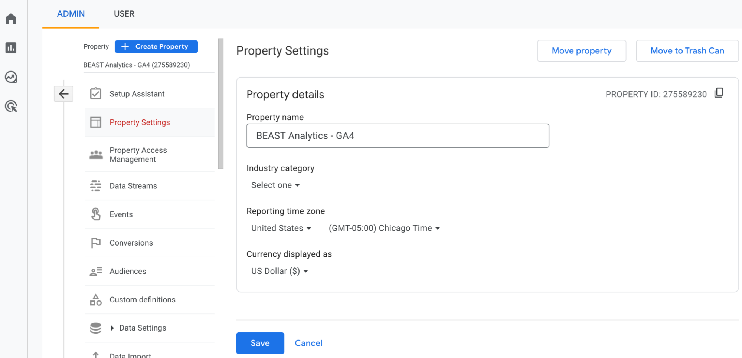Open the Industry category dropdown
This screenshot has width=742, height=358.
[x=275, y=185]
